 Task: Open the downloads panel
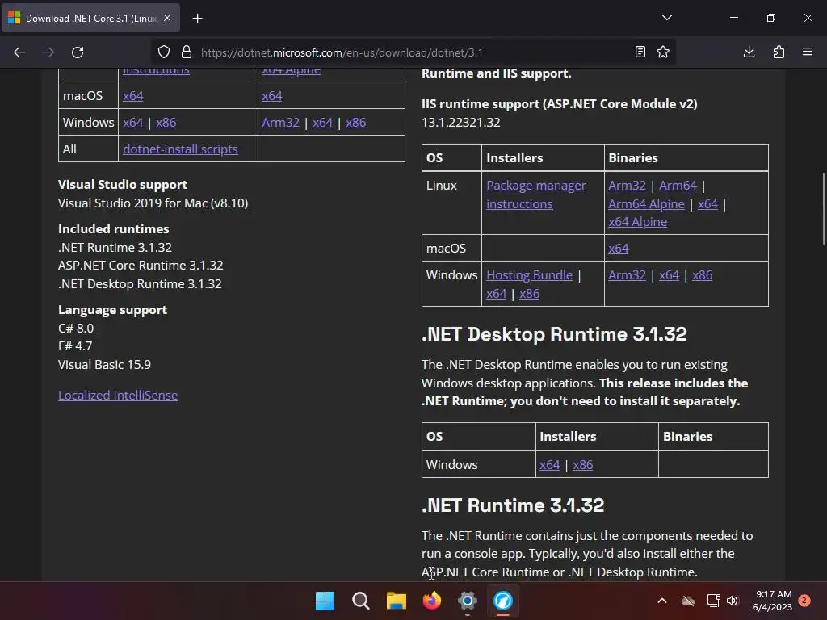[x=749, y=52]
